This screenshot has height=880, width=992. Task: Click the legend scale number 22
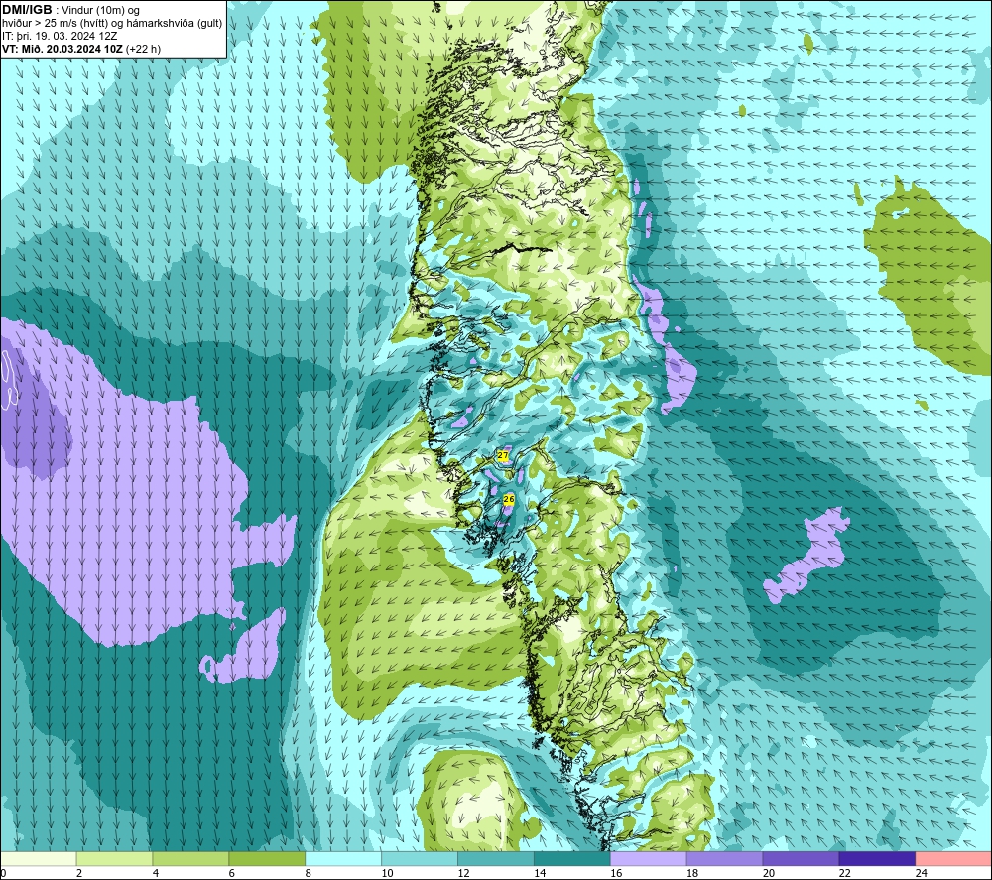[x=844, y=873]
